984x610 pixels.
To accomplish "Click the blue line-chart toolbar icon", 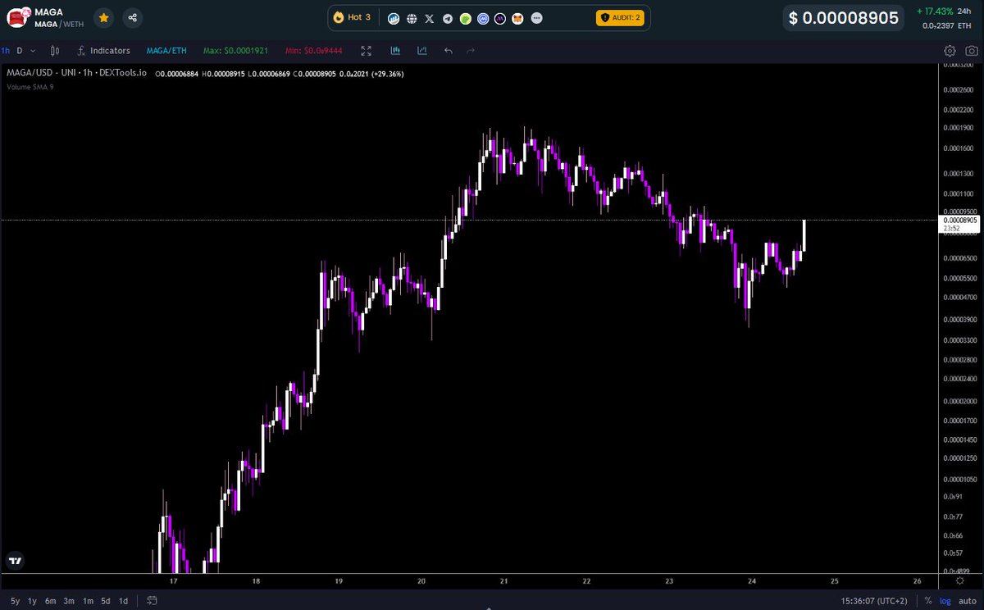I will 421,51.
